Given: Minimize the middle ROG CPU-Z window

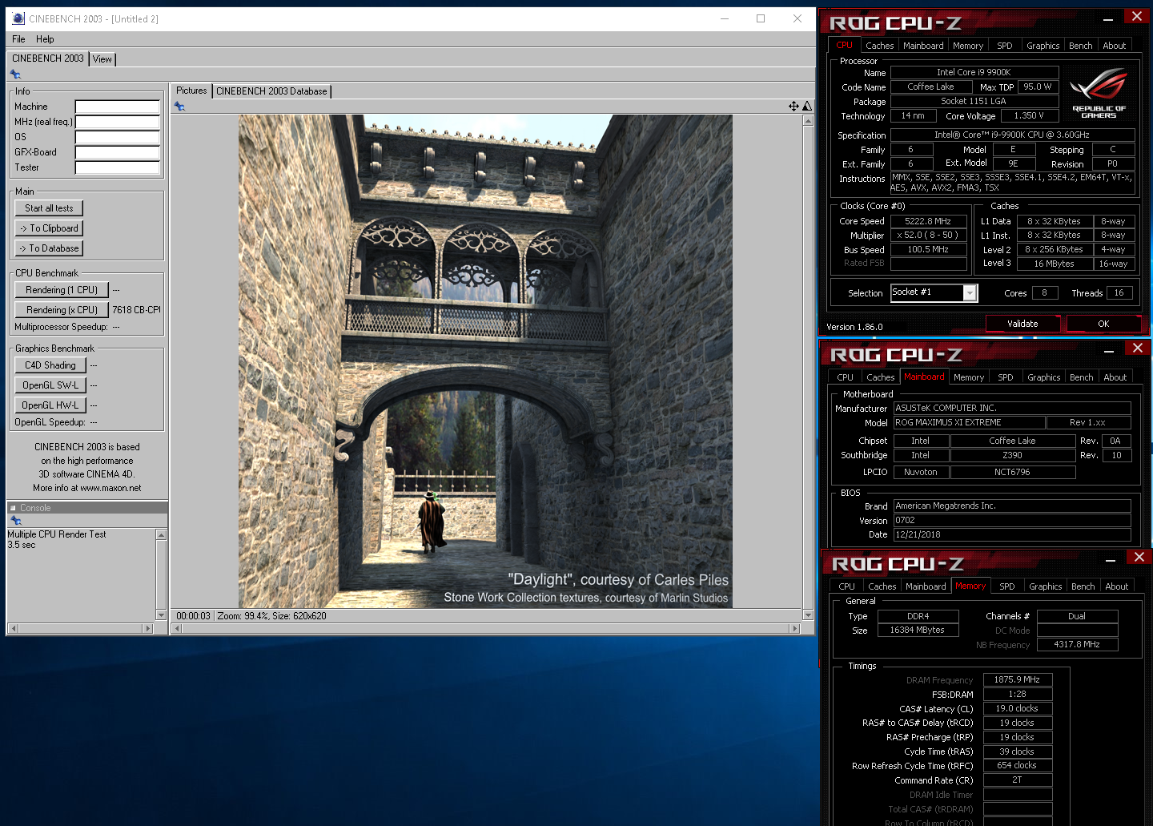Looking at the screenshot, I should click(1109, 351).
